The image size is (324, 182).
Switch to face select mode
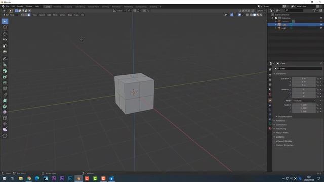(29, 15)
